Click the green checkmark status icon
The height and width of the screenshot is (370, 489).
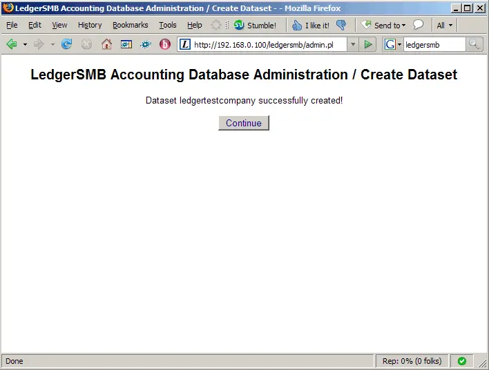pyautogui.click(x=462, y=361)
